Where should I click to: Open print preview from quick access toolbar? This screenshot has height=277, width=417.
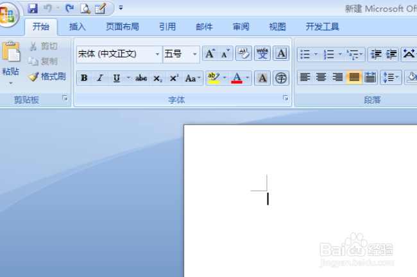(85, 9)
